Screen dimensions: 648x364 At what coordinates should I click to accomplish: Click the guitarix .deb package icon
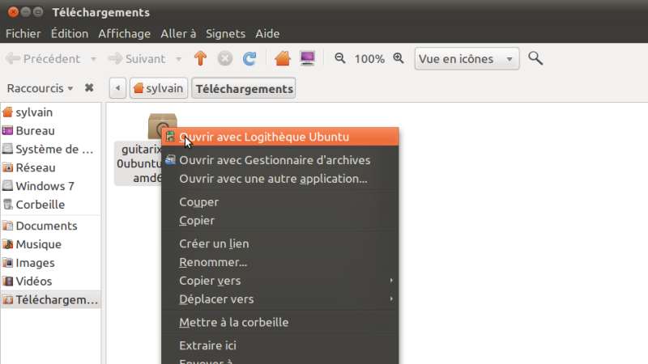tap(157, 126)
